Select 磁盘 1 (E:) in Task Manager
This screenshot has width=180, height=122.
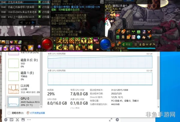click(23, 76)
